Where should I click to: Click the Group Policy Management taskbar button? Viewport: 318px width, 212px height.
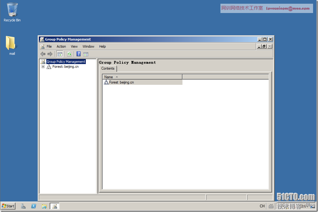(x=55, y=206)
